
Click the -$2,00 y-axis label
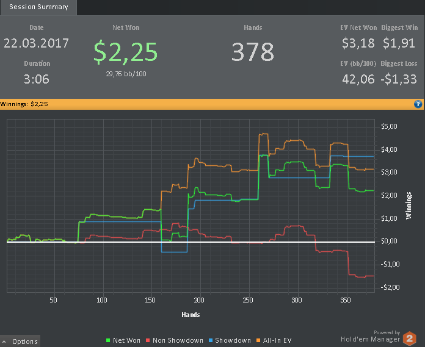(x=390, y=287)
